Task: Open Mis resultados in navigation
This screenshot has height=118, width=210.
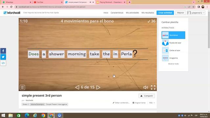Action: tap(148, 13)
